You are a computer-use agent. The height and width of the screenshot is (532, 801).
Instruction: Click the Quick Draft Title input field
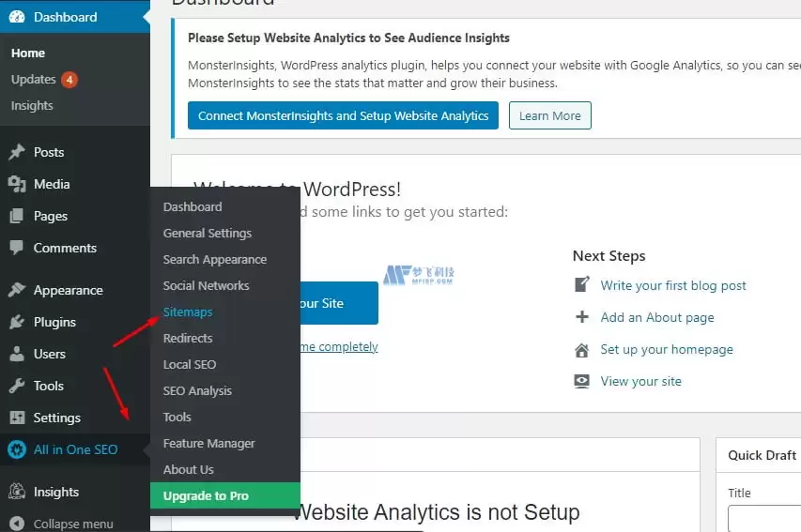tap(764, 519)
